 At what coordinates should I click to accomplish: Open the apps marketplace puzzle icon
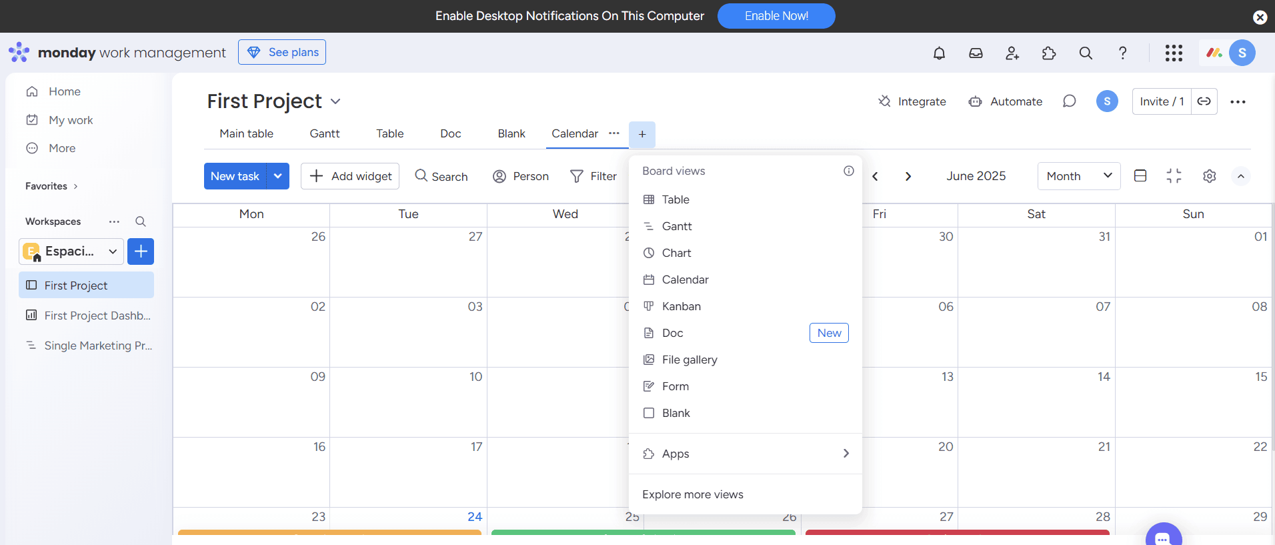pyautogui.click(x=1049, y=53)
